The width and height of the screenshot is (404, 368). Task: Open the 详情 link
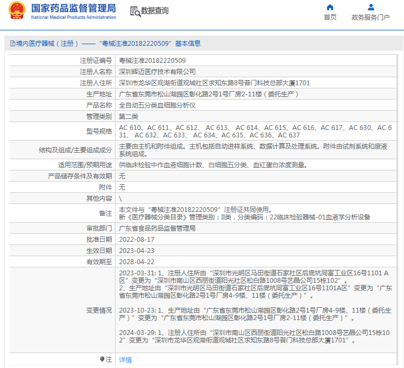[x=126, y=360]
